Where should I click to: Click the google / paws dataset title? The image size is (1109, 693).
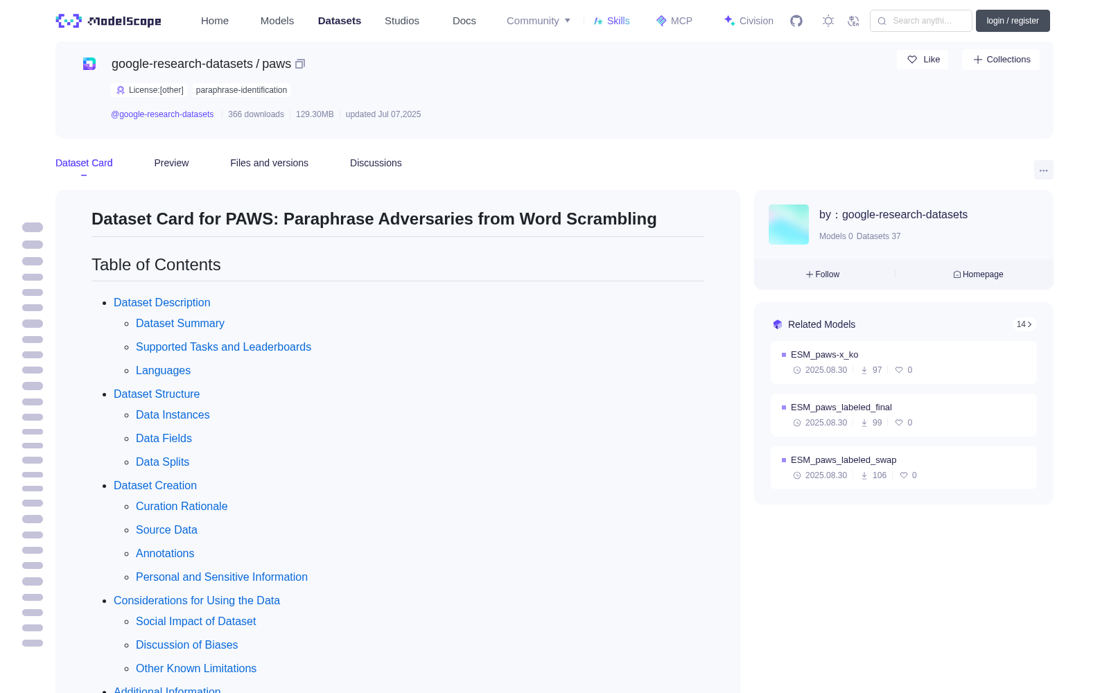[201, 64]
